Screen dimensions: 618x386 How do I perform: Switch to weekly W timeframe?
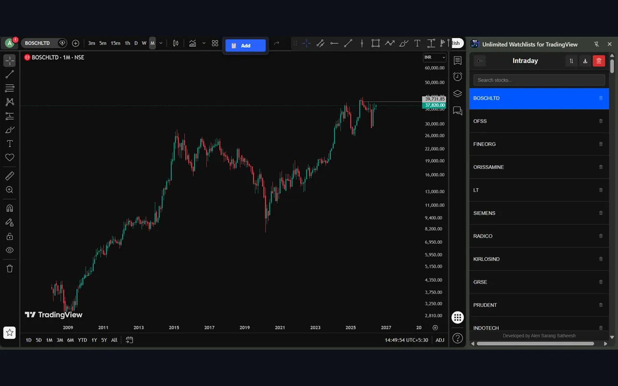144,43
